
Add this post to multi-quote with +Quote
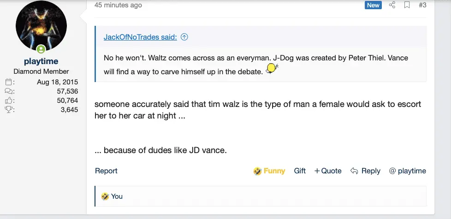click(328, 171)
